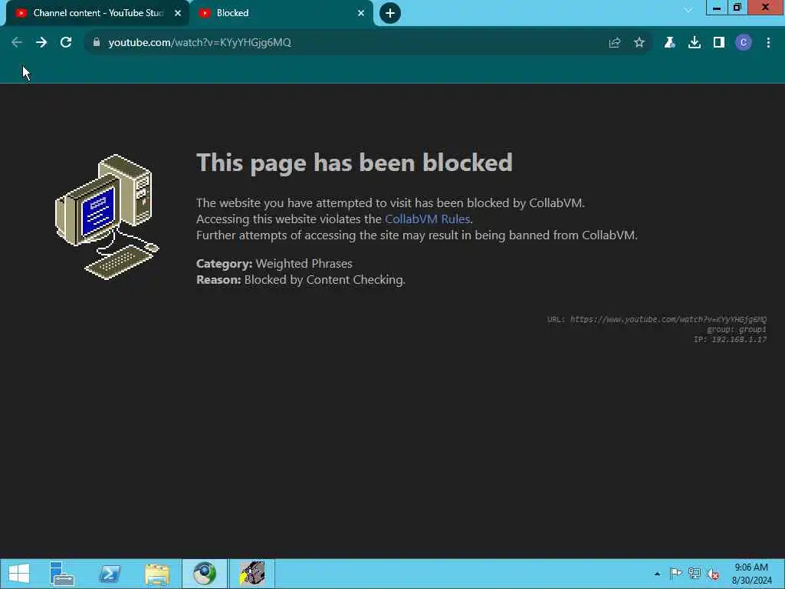Screen dimensions: 785x589
Task: Open the CollabVM Rules link
Action: (x=427, y=219)
